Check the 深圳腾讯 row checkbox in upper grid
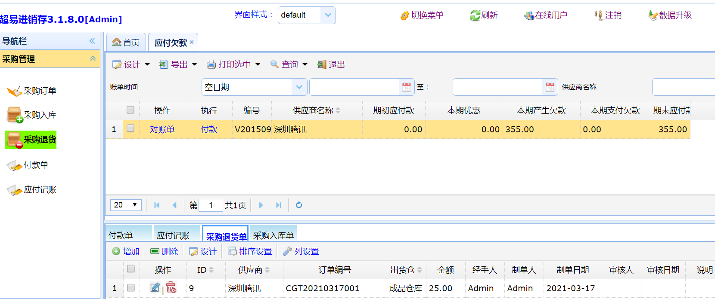 (131, 128)
